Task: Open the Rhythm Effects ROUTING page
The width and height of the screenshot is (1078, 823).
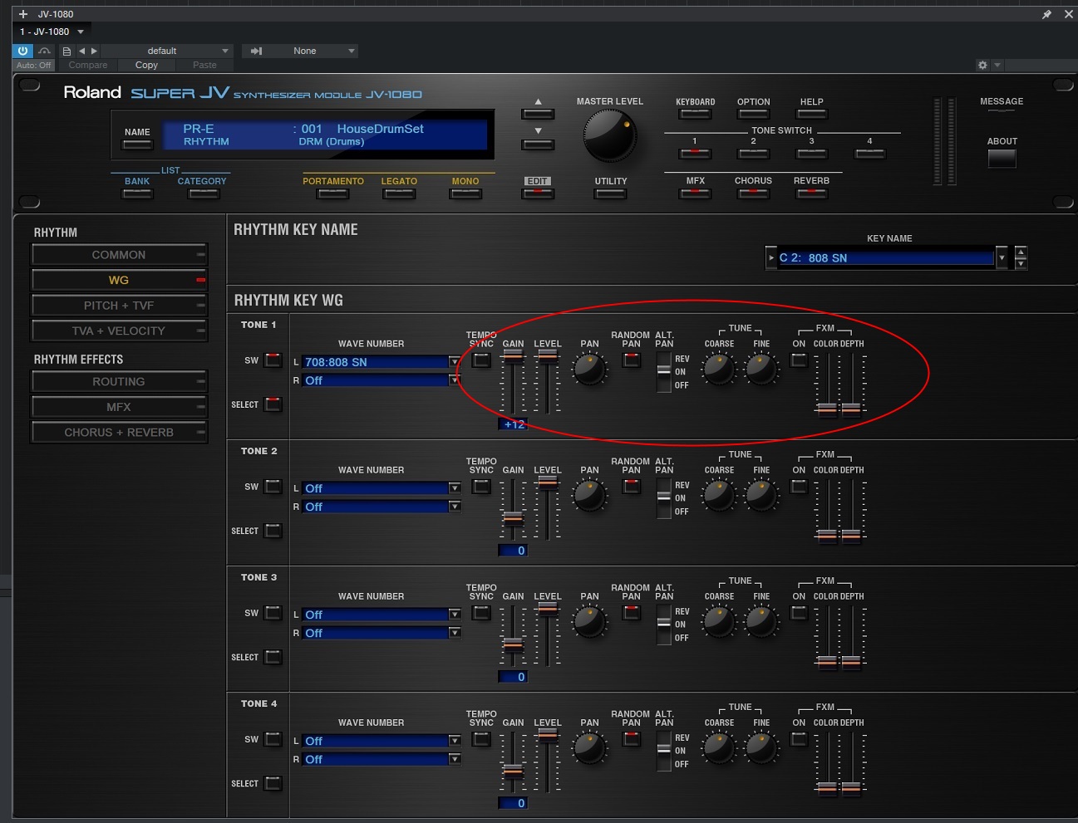Action: click(x=119, y=381)
